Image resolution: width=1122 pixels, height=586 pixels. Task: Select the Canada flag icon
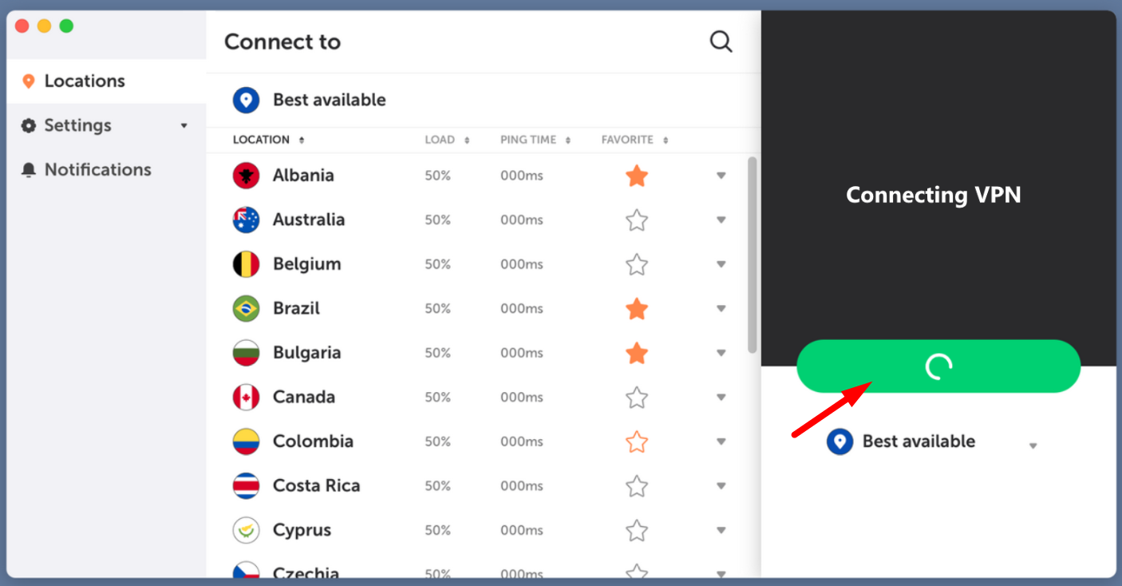point(246,397)
